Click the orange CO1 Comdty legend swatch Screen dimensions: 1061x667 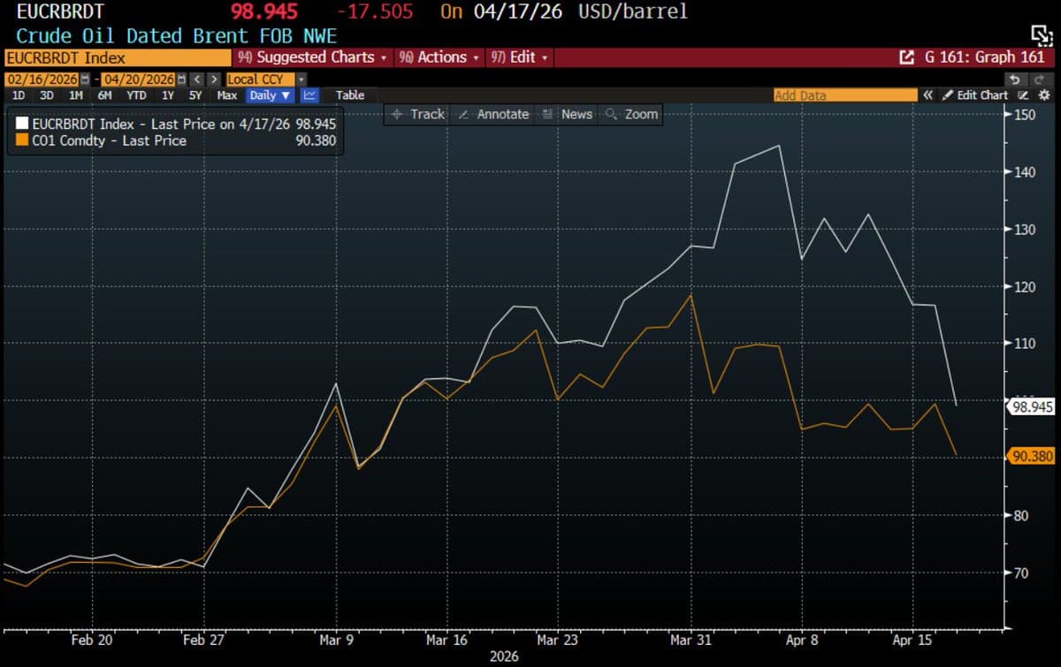click(x=23, y=140)
